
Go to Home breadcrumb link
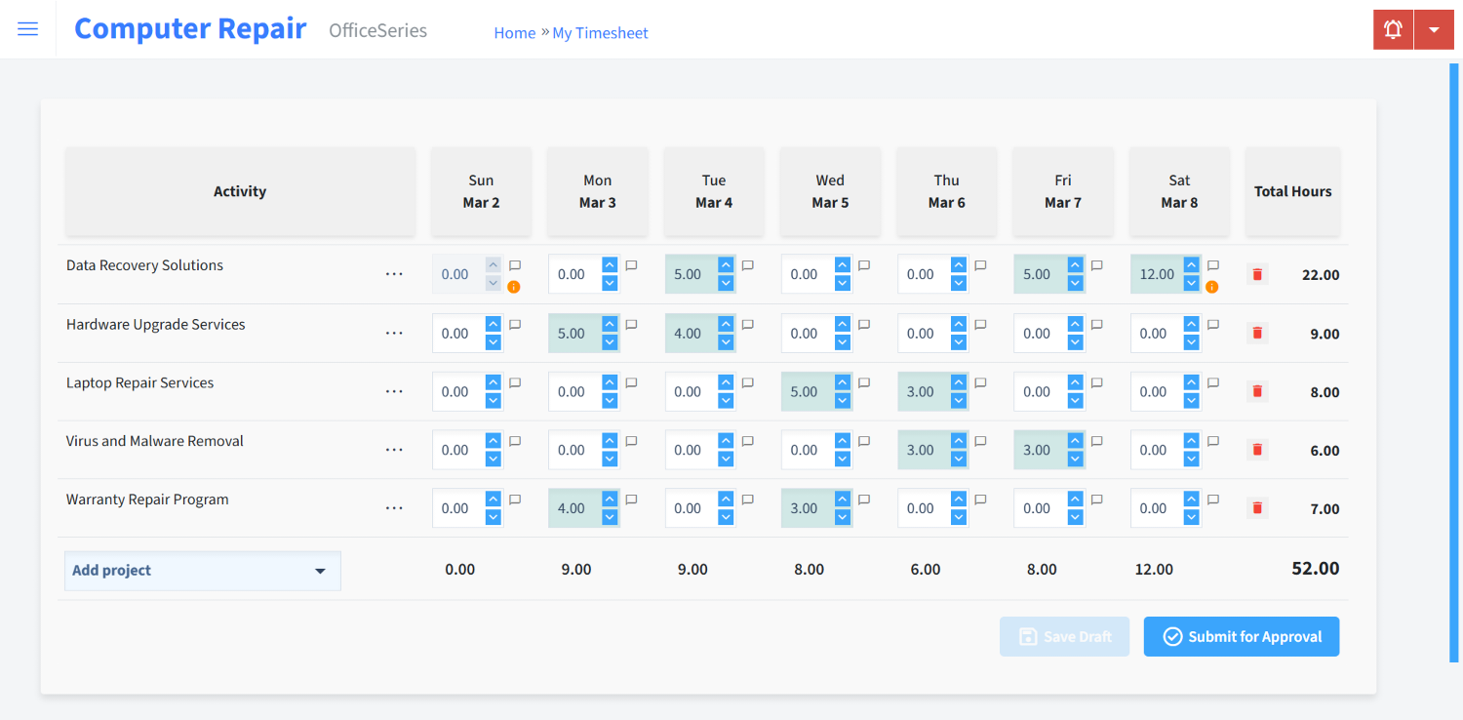click(x=514, y=33)
